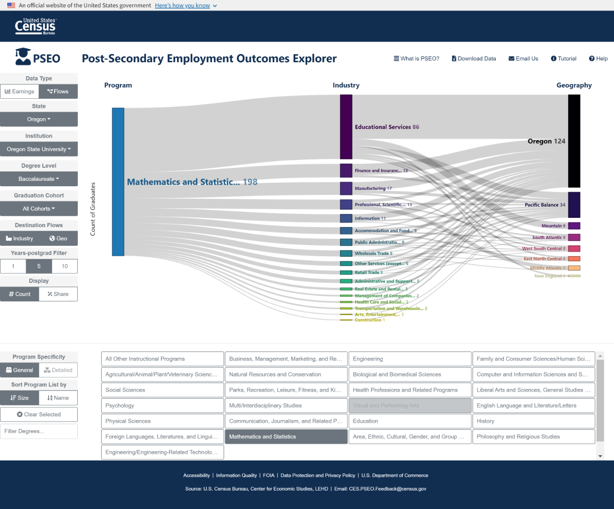The height and width of the screenshot is (509, 614).
Task: Open the Tutorial info link
Action: (563, 58)
